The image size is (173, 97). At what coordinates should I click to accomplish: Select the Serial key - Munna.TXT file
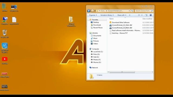120,33
